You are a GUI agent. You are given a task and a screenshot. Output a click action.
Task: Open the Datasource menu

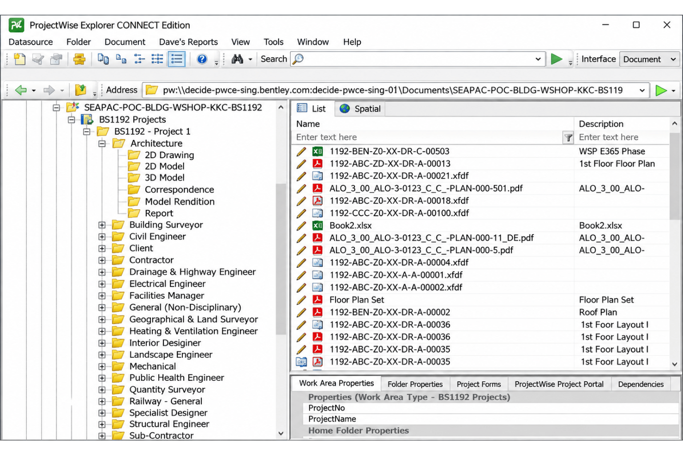[x=31, y=42]
